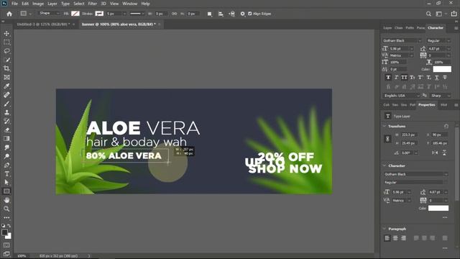Reset transform in Properties panel
This screenshot has height=259, width=460.
pyautogui.click(x=446, y=126)
